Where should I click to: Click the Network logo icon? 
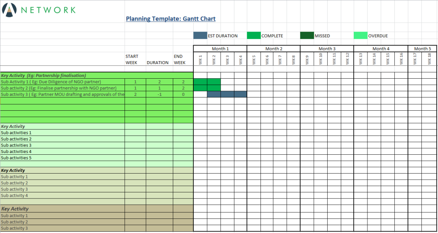(x=9, y=9)
